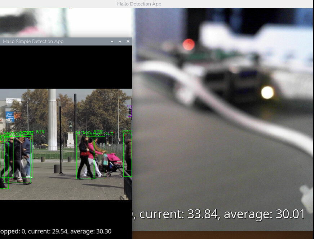Maximize the Hailo Simple Detection App window
Image resolution: width=314 pixels, height=239 pixels.
tap(120, 42)
